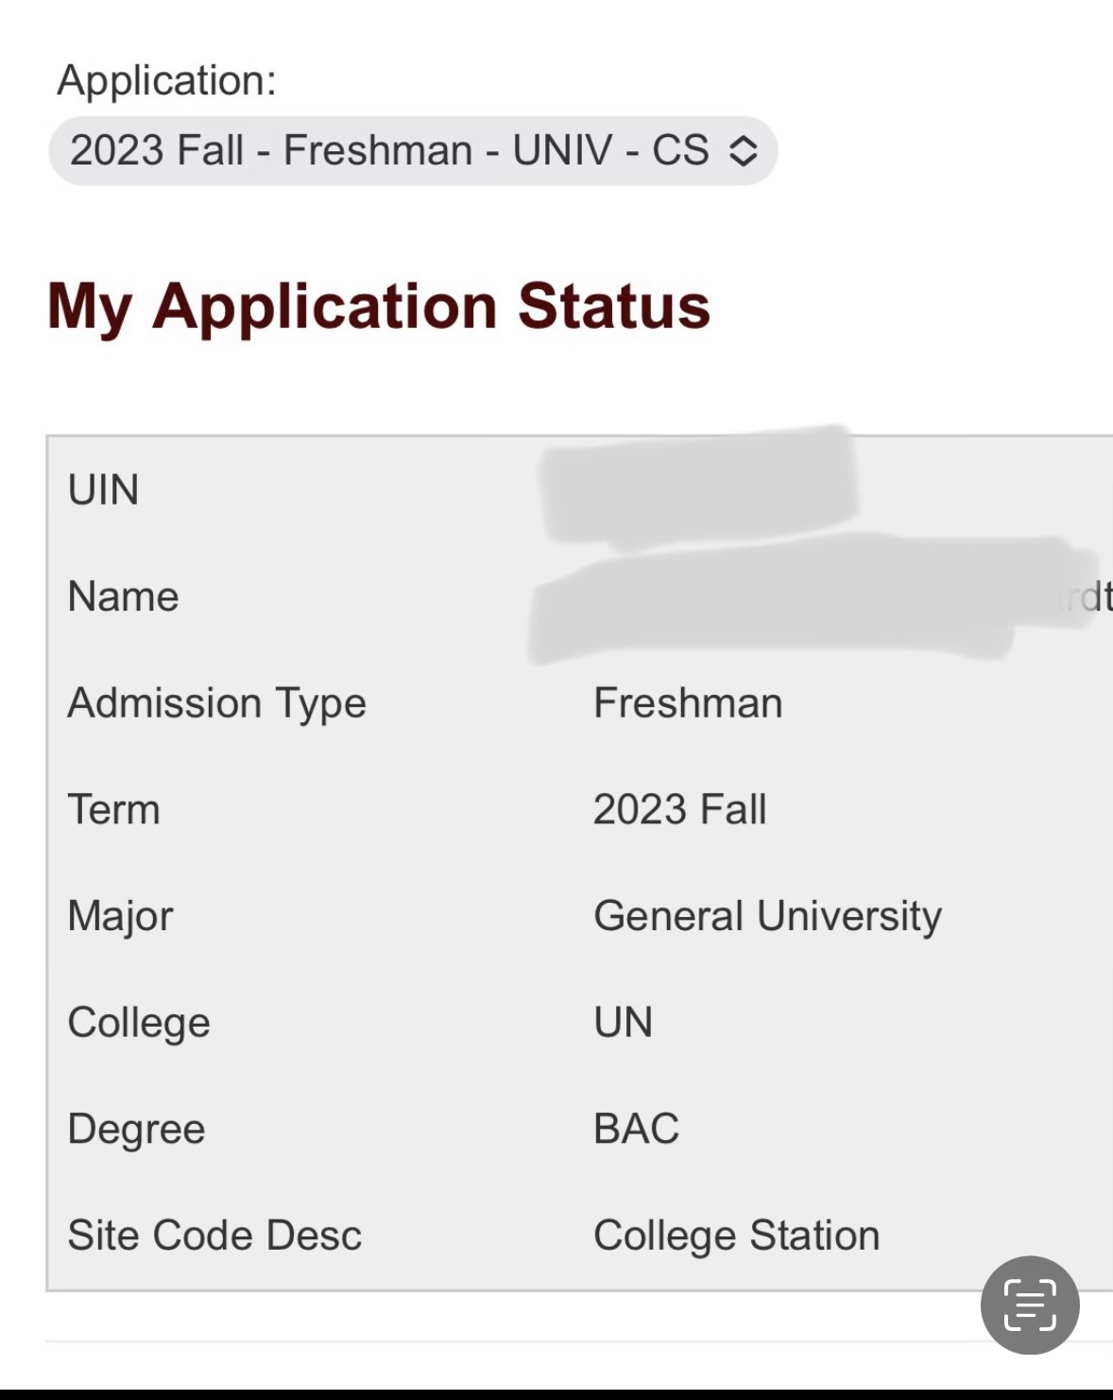Open the Application selector dropdown

point(413,150)
